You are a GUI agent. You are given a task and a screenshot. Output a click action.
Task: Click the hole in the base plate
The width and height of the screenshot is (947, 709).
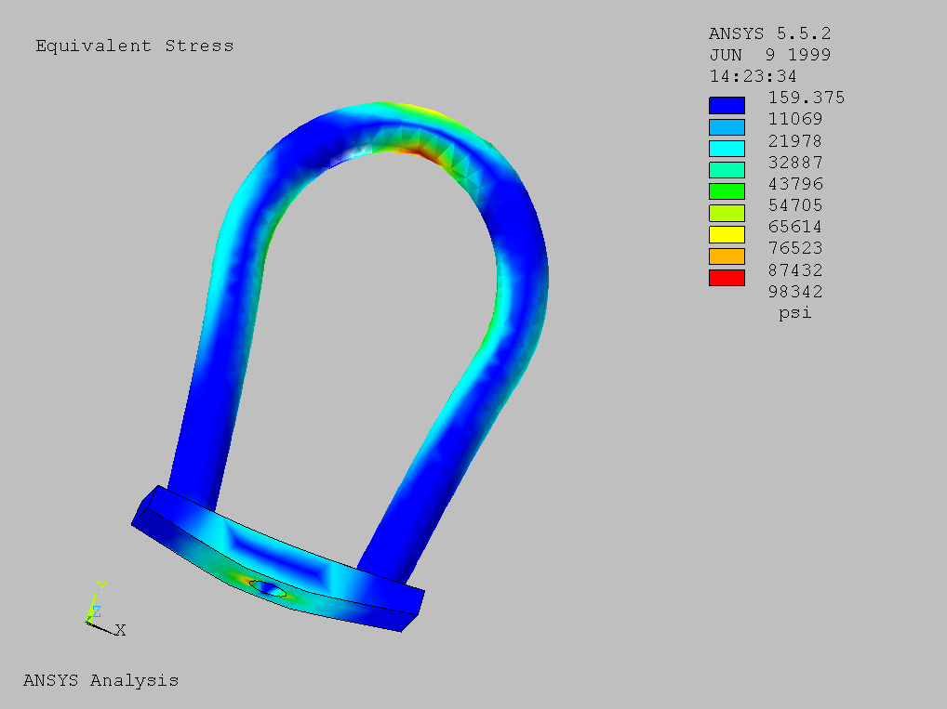(x=268, y=588)
